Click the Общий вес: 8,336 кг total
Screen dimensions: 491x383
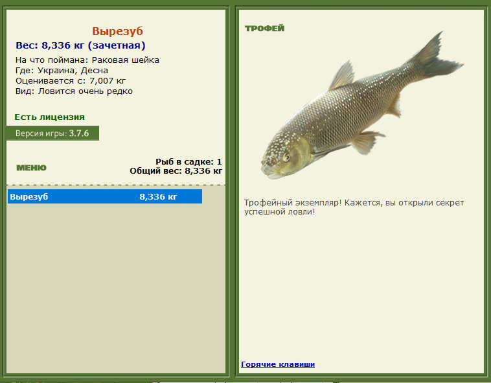[176, 171]
